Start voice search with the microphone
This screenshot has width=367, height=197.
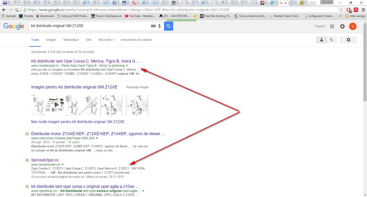(160, 26)
